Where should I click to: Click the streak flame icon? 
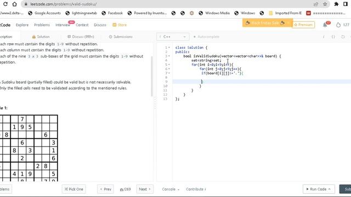click(338, 25)
